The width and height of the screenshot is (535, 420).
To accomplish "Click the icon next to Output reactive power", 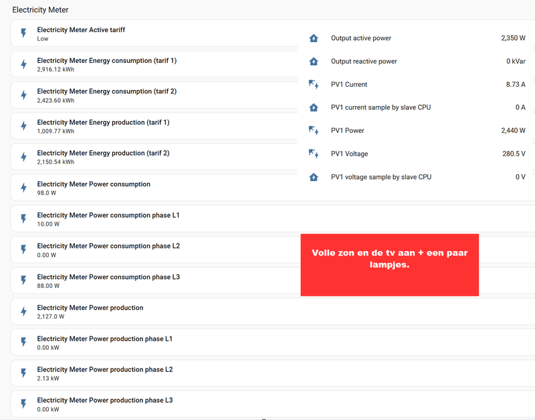I will 314,61.
